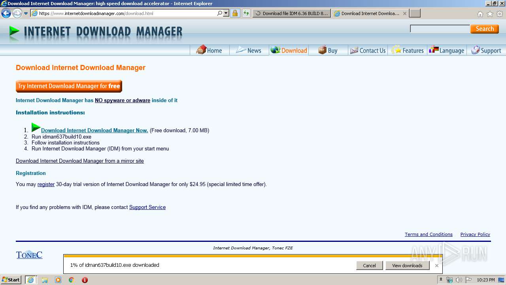Open the Windows Start menu

click(11, 279)
